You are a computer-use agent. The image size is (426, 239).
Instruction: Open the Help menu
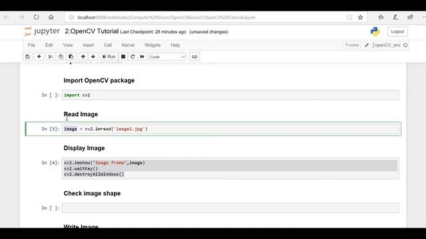coord(175,45)
